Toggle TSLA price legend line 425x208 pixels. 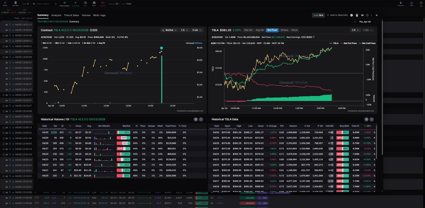(x=334, y=43)
